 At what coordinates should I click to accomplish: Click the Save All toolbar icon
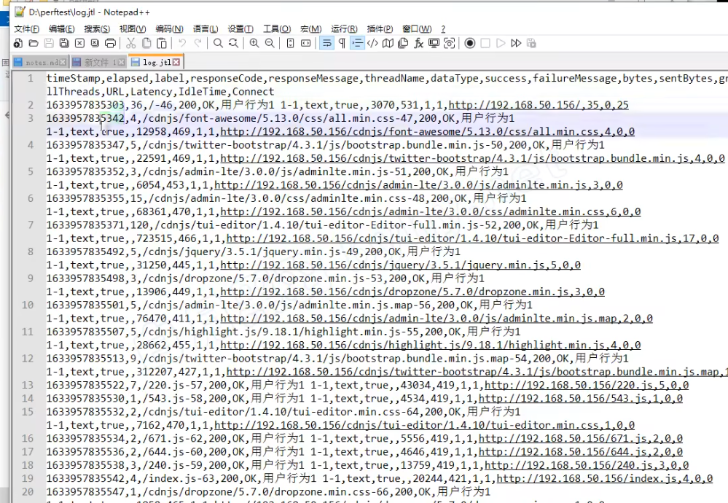click(x=64, y=43)
